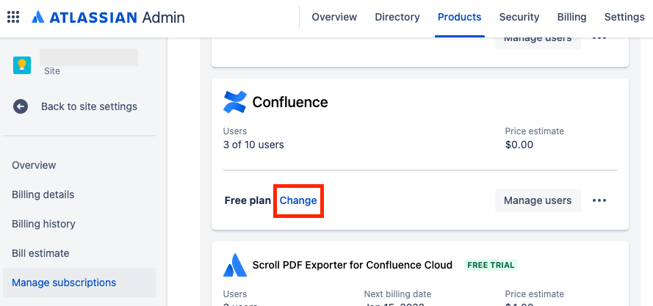Open Billing details in sidebar
Viewport: 653px width, 306px height.
pos(43,195)
